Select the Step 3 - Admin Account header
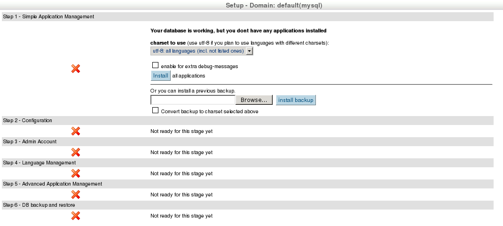Viewport: 503px width, 226px height. [x=30, y=141]
